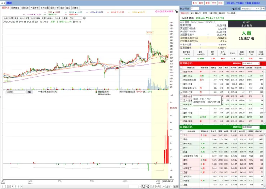Open the stock search magnifier icon

coord(2,3)
